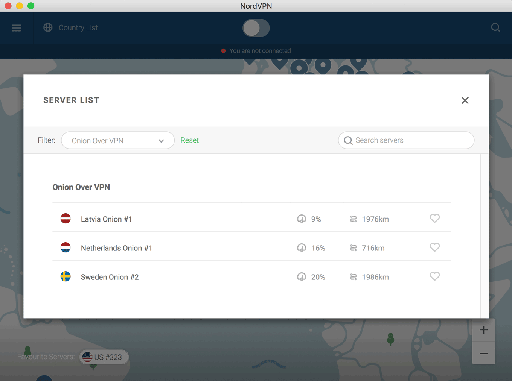The image size is (512, 381).
Task: Click the red connection status dot
Action: coord(223,51)
